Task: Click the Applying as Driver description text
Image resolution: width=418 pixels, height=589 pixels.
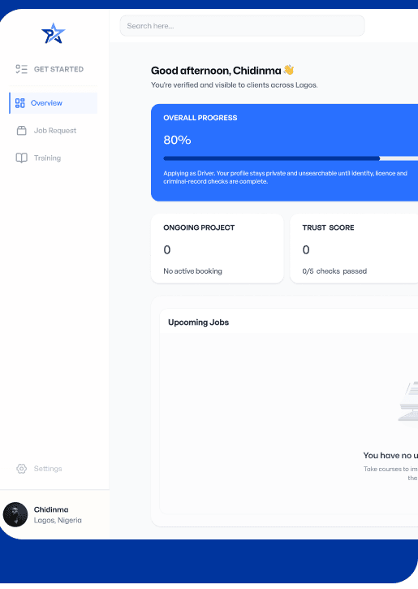Action: click(285, 177)
